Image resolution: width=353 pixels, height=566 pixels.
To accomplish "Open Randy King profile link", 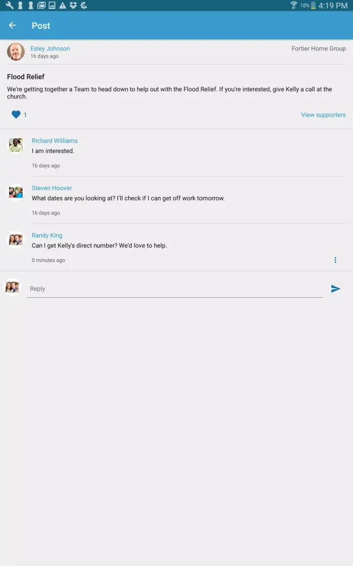I will [x=47, y=235].
